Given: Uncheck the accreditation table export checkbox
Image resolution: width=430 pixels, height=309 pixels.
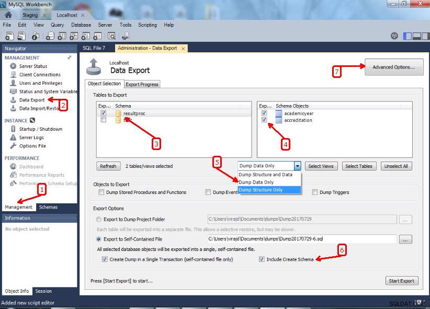Looking at the screenshot, I should click(x=264, y=120).
